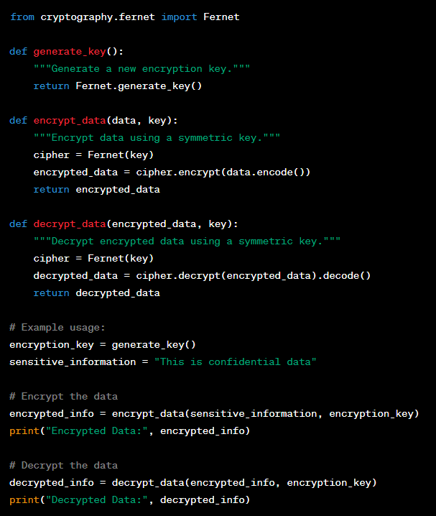The width and height of the screenshot is (436, 516).
Task: Click the 'generate_key' function name in its def line
Action: coord(70,52)
